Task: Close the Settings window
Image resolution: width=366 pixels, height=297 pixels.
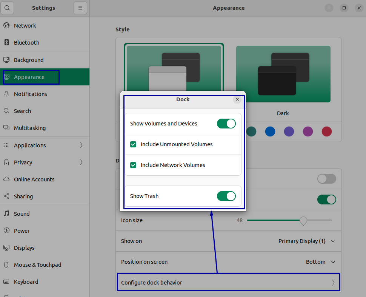Action: point(359,8)
